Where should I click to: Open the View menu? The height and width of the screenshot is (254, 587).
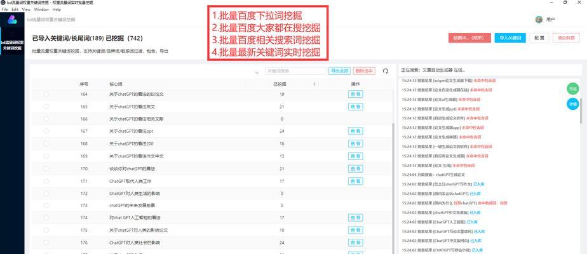[x=26, y=9]
